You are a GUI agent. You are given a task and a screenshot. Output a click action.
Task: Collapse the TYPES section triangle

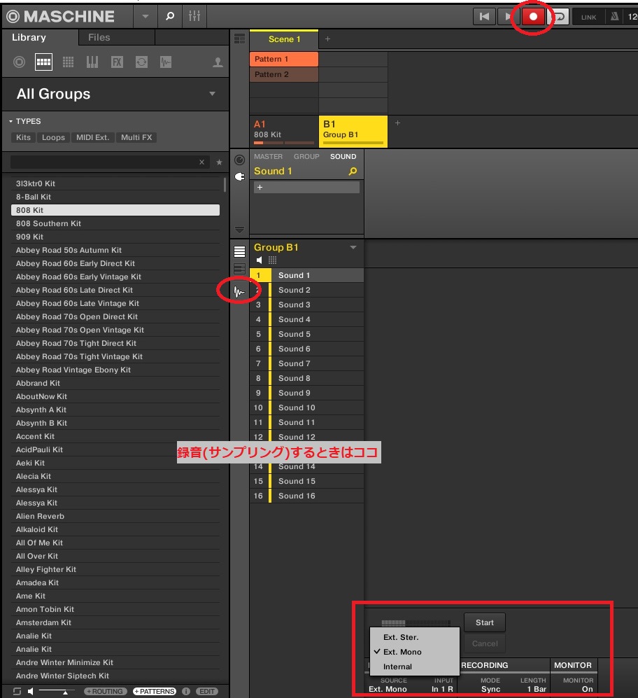click(x=11, y=121)
